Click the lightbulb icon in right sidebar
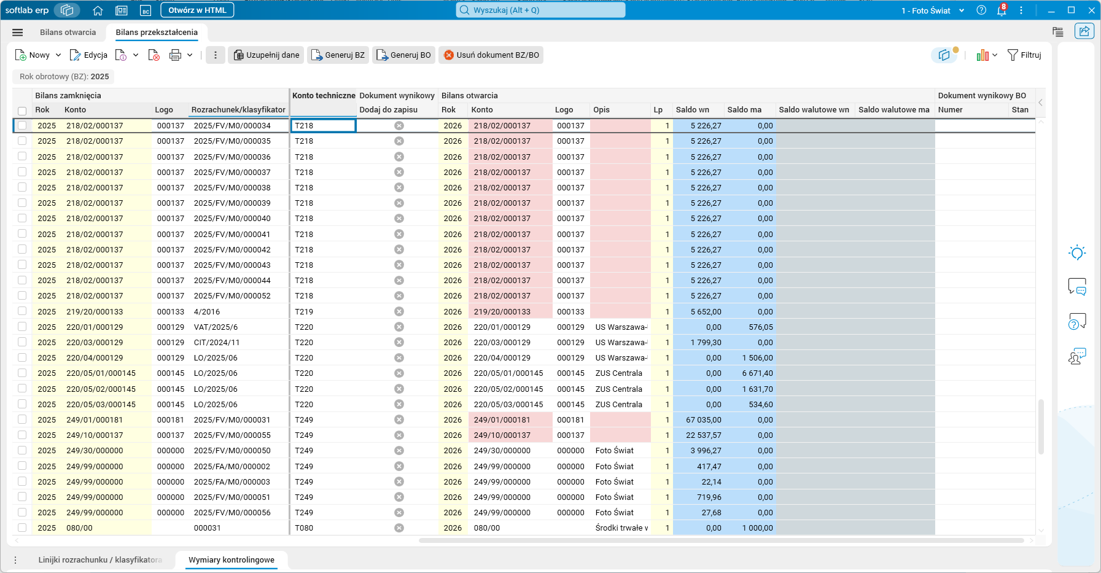This screenshot has height=573, width=1101. click(1077, 252)
